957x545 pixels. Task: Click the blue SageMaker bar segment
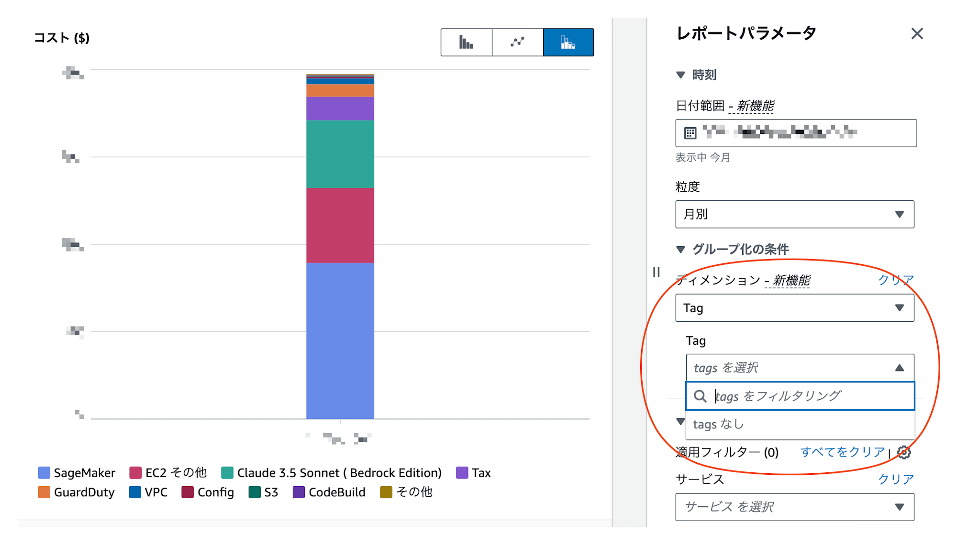pyautogui.click(x=340, y=341)
